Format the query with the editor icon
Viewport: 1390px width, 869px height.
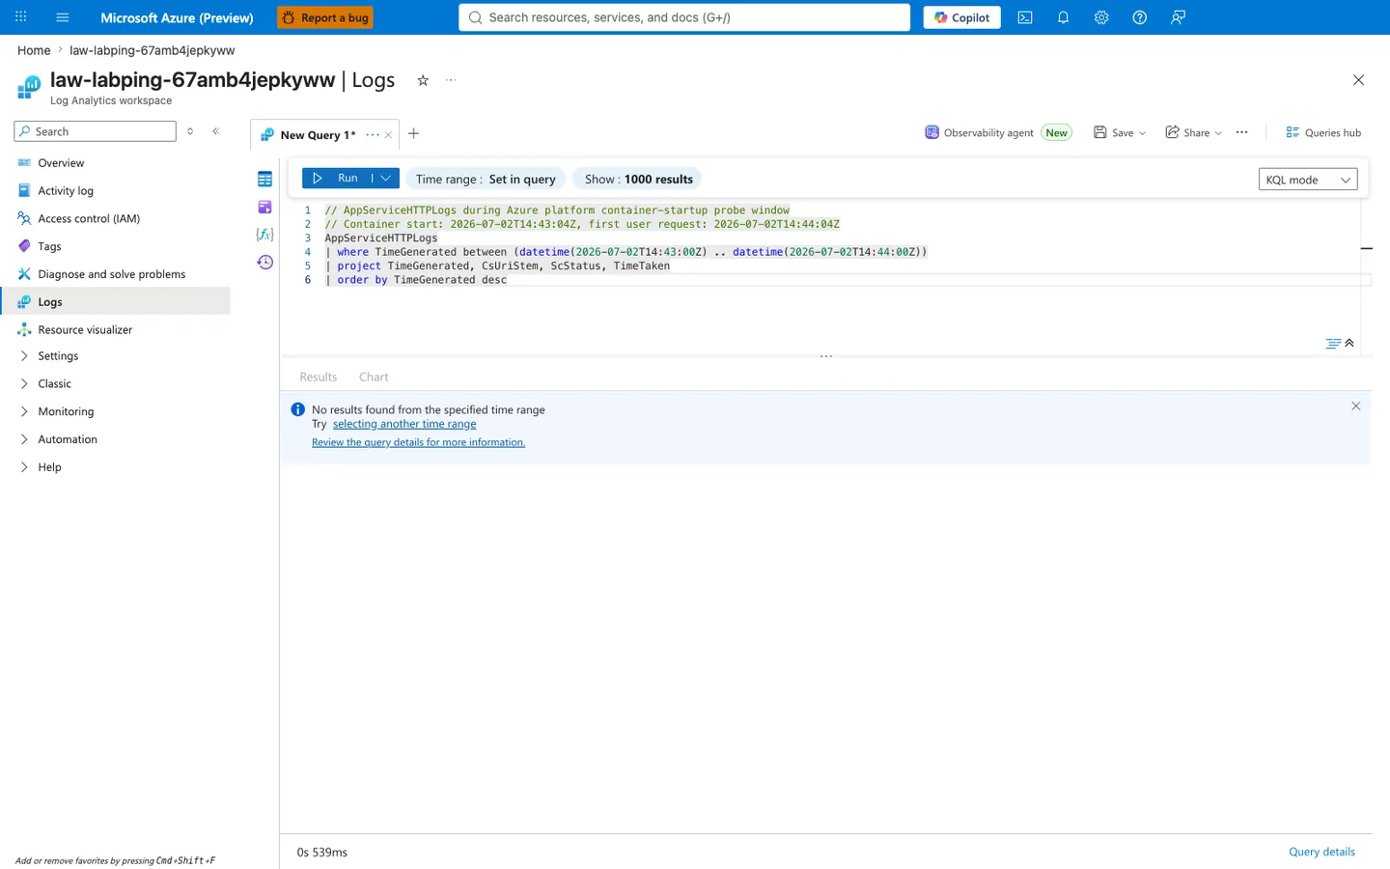pos(1333,343)
